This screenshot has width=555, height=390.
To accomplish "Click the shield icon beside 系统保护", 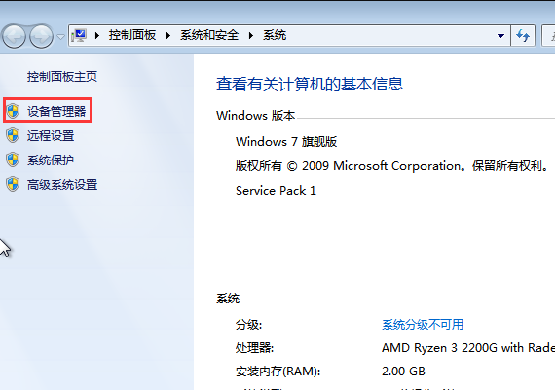I will [13, 160].
